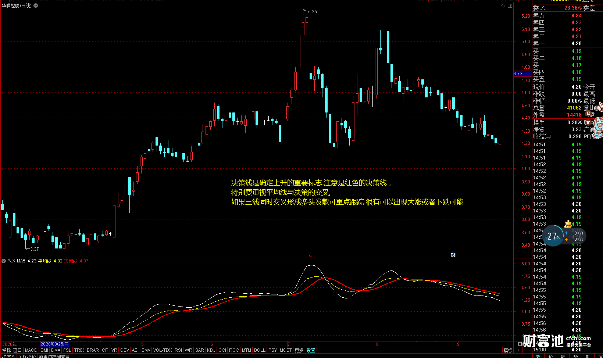Click the 3.37 low price label
603x358 pixels.
coord(34,249)
